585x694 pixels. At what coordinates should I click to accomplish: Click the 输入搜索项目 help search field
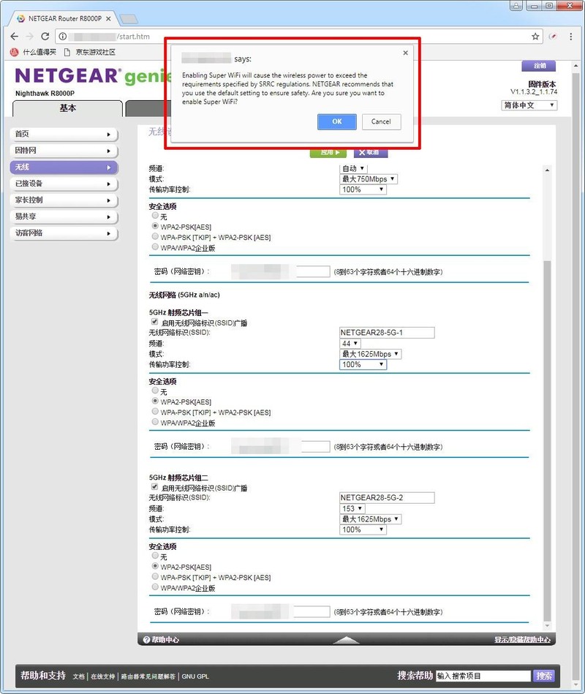tap(483, 676)
